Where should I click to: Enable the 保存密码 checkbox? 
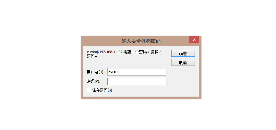(x=89, y=90)
